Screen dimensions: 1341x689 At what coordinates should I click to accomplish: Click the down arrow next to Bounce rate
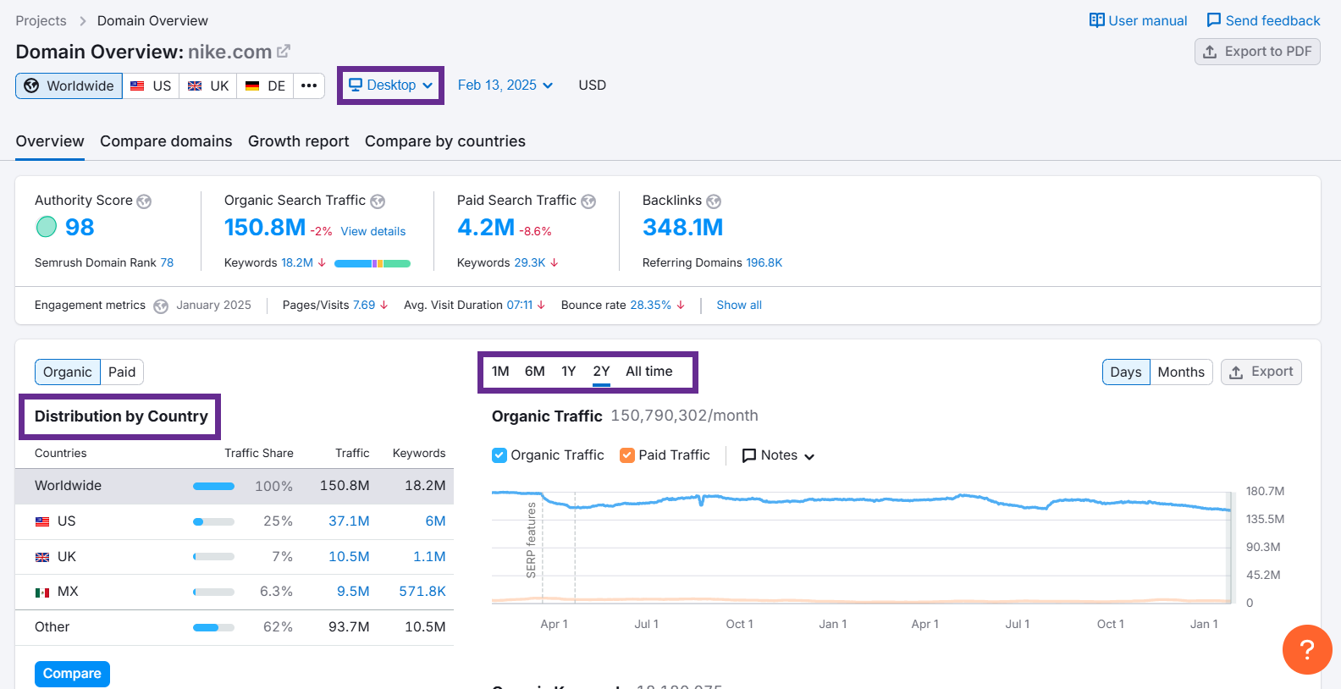681,306
